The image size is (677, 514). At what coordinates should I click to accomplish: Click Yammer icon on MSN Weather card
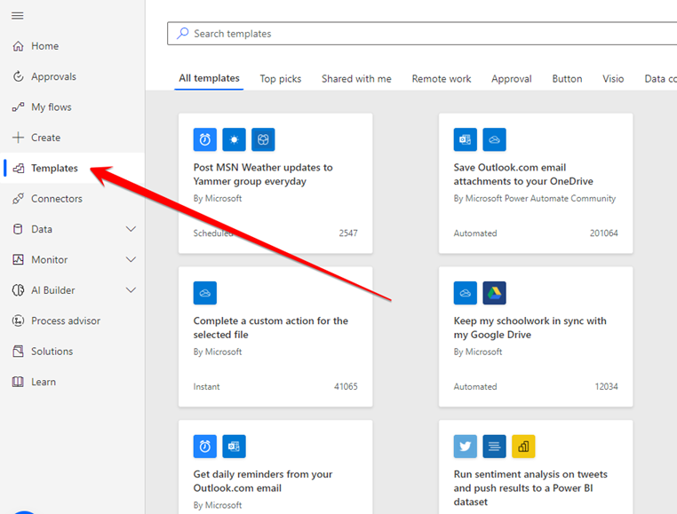click(x=263, y=139)
